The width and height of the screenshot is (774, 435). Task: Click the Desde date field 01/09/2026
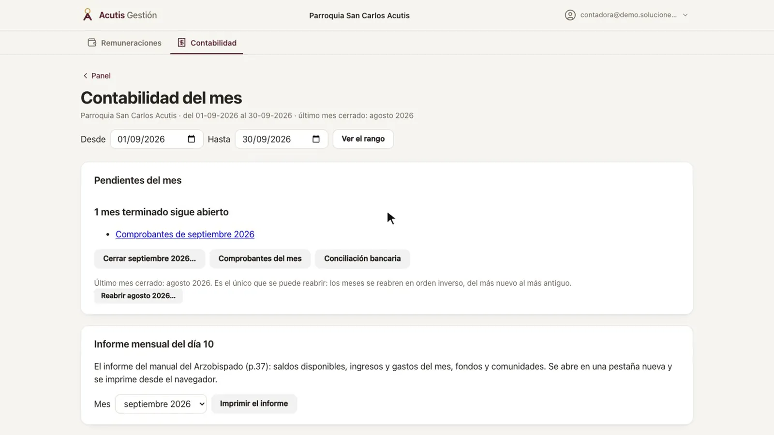[157, 139]
